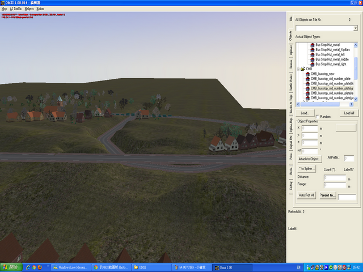Select the Bus Stop Hut_metal_right icon
363x272 pixels.
(x=313, y=64)
